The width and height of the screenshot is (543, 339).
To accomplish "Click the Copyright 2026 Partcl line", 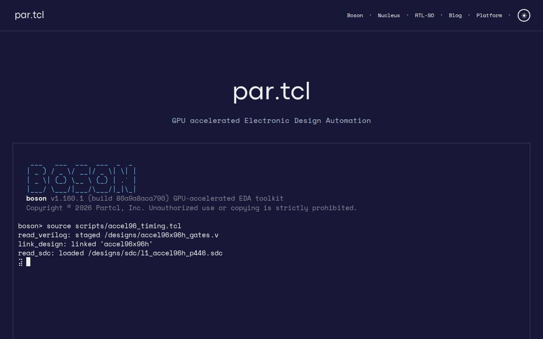I will pyautogui.click(x=192, y=208).
